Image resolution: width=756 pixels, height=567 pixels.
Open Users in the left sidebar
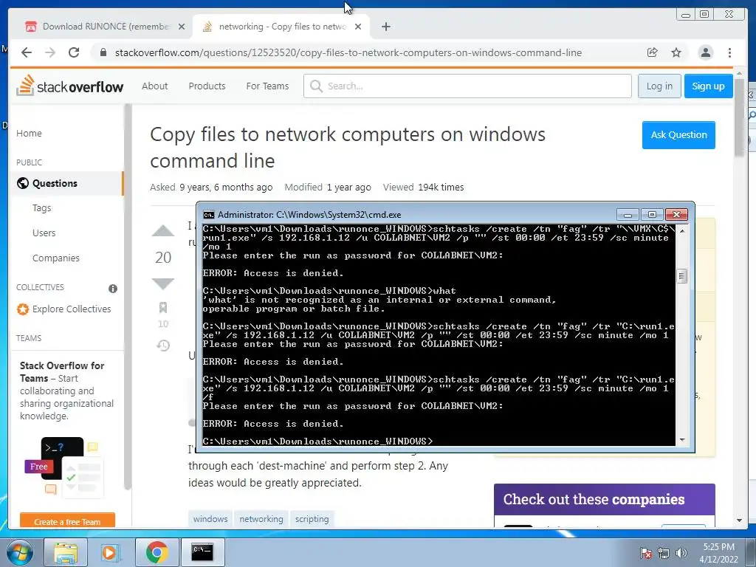coord(44,233)
